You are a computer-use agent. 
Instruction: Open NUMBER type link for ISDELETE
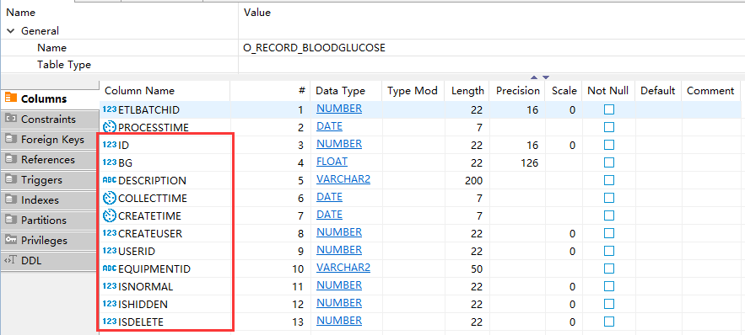339,321
